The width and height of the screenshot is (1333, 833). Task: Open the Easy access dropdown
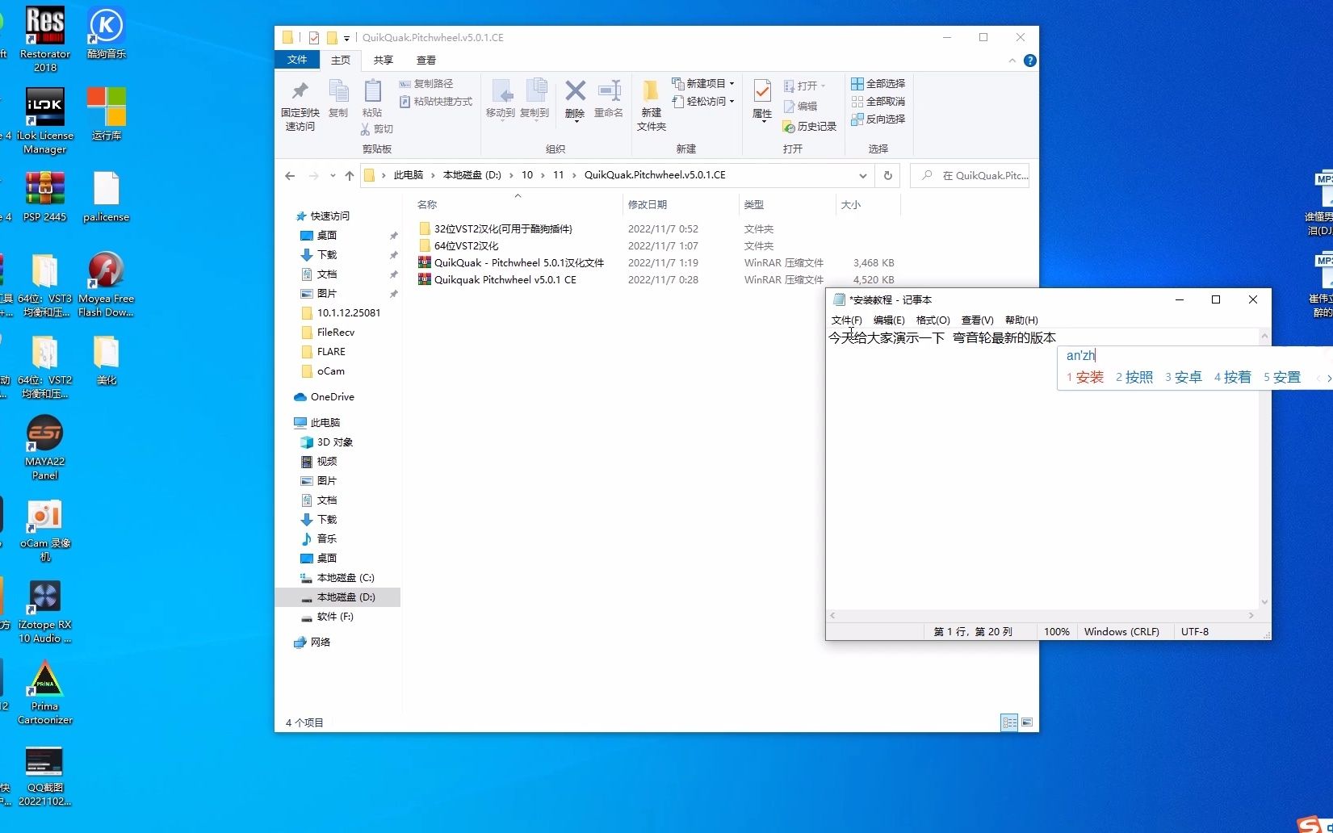coord(703,101)
